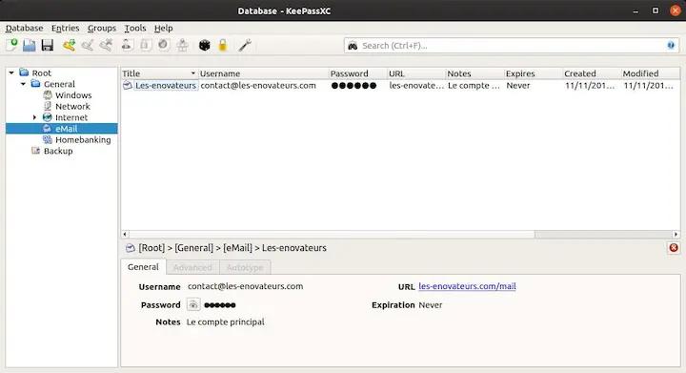This screenshot has height=373, width=686.
Task: Click the horizontal scrollbar of entry list
Action: [332, 235]
